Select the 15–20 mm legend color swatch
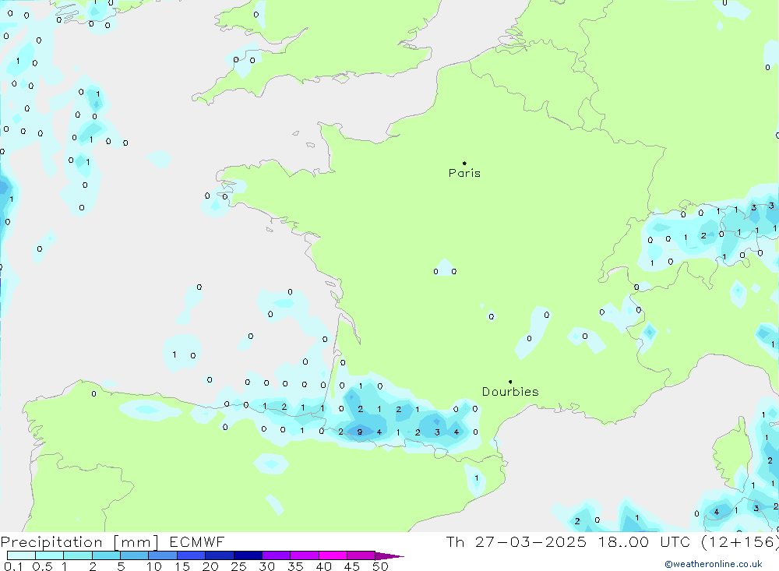The height and width of the screenshot is (571, 779). [192, 555]
